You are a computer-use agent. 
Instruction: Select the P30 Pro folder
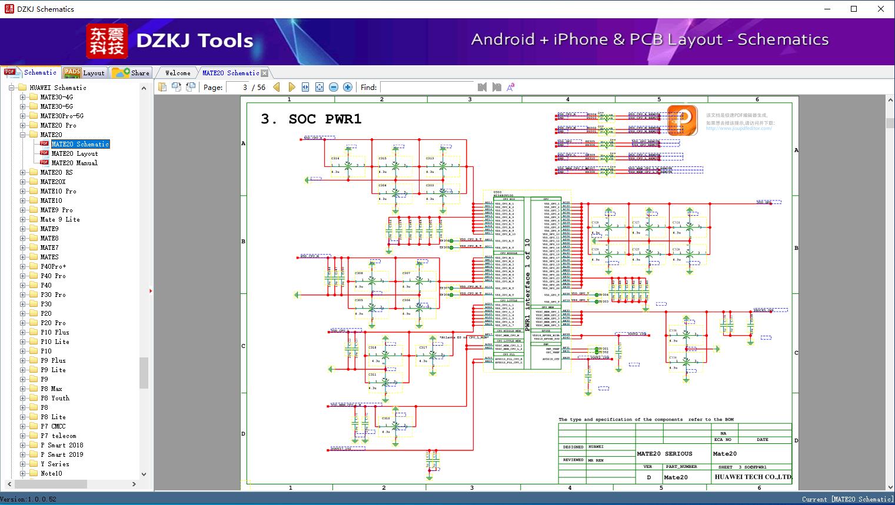pyautogui.click(x=53, y=295)
